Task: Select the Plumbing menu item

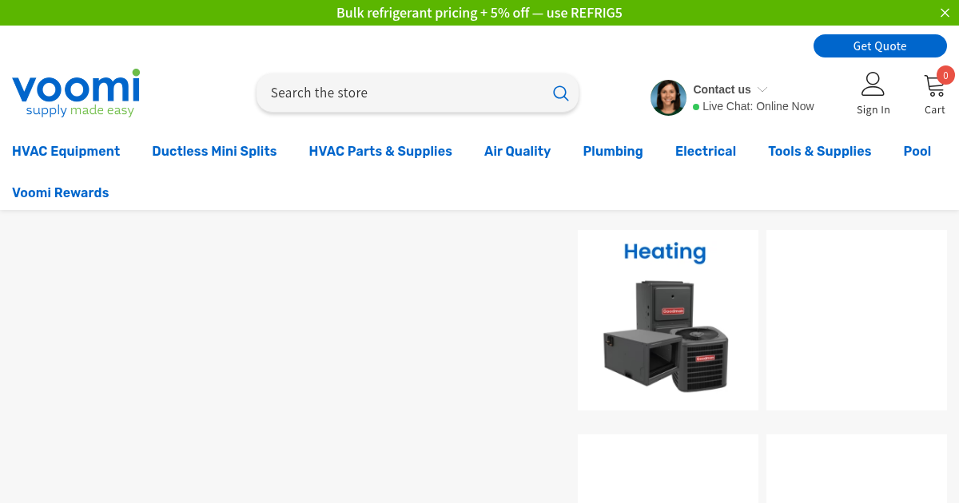Action: pos(613,151)
